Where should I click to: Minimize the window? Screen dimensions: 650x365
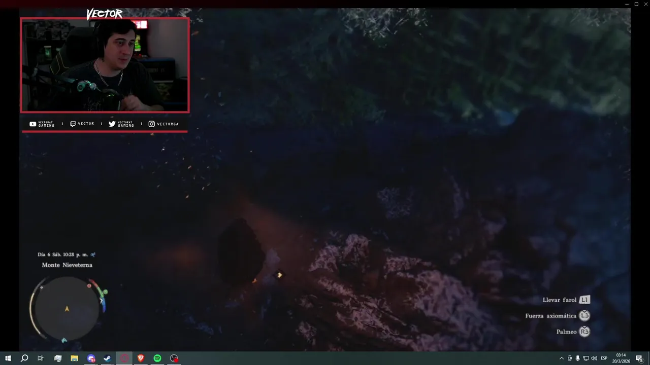[x=627, y=4]
